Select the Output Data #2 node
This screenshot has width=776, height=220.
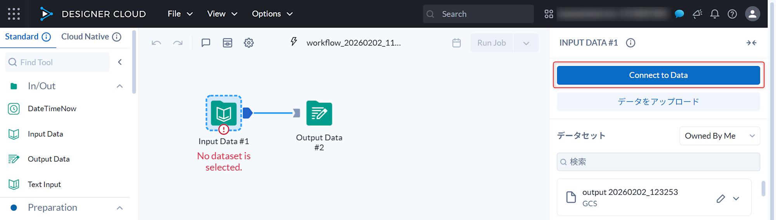(319, 113)
